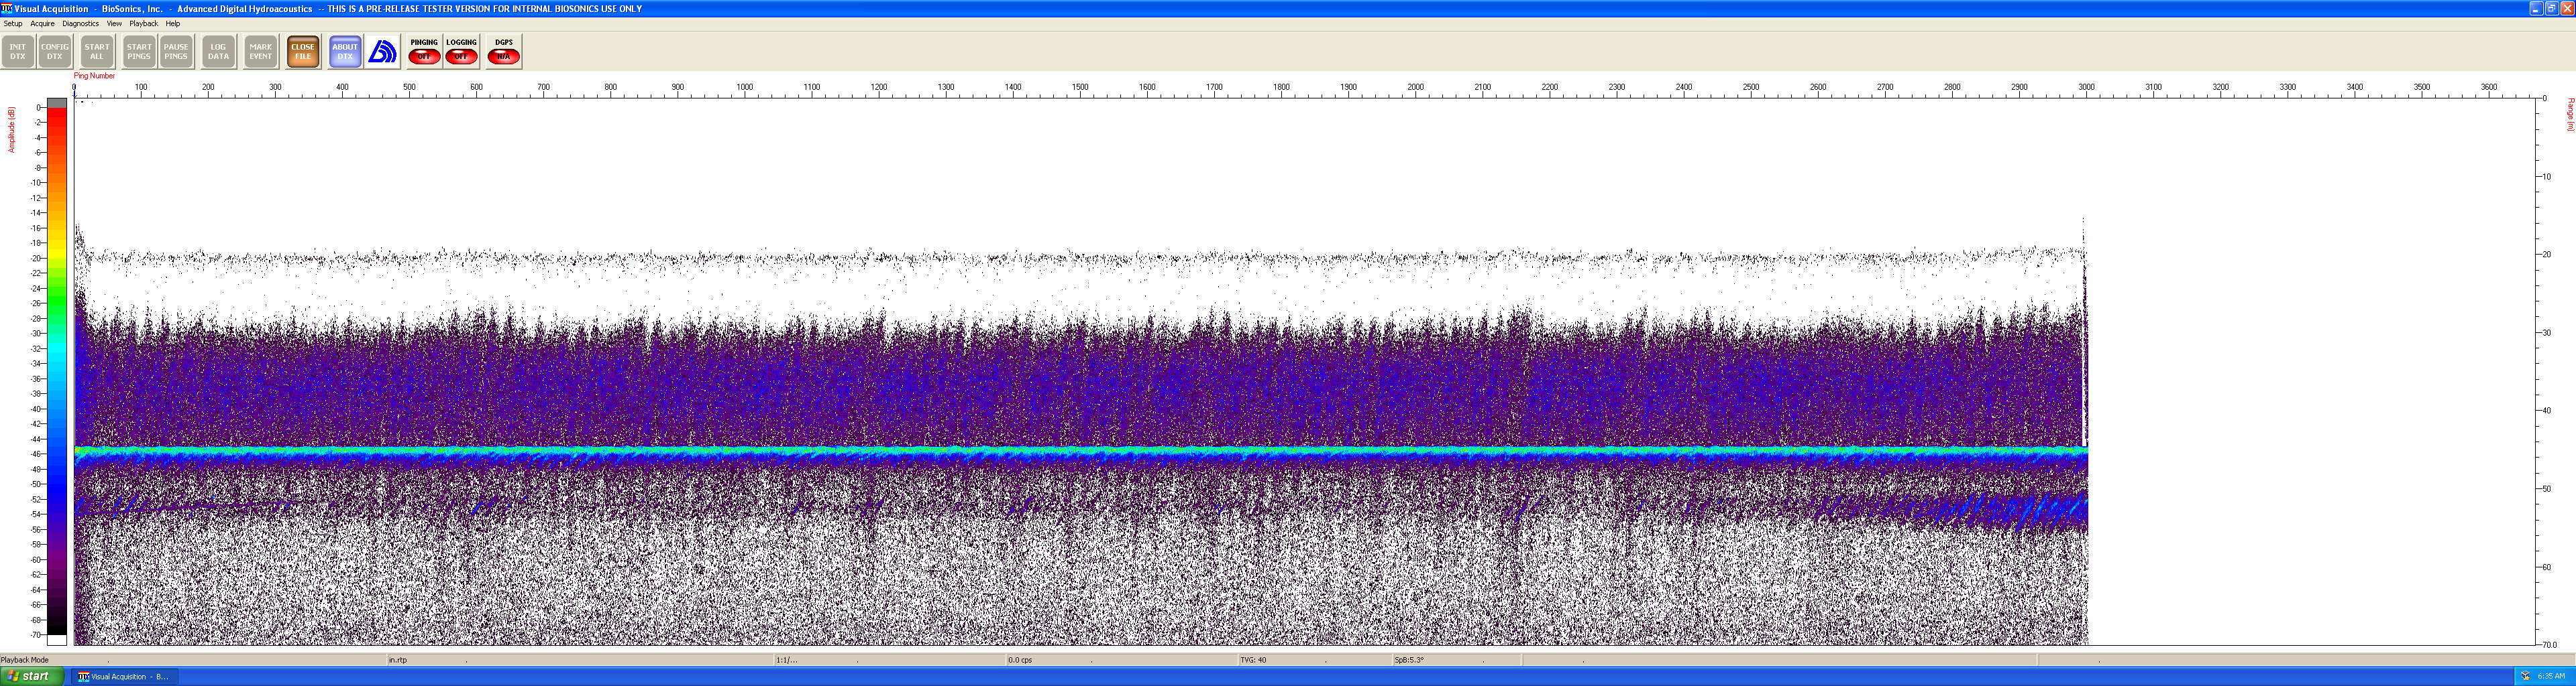Click the system tray icon near the clock
Image resolution: width=2576 pixels, height=686 pixels.
[2525, 676]
